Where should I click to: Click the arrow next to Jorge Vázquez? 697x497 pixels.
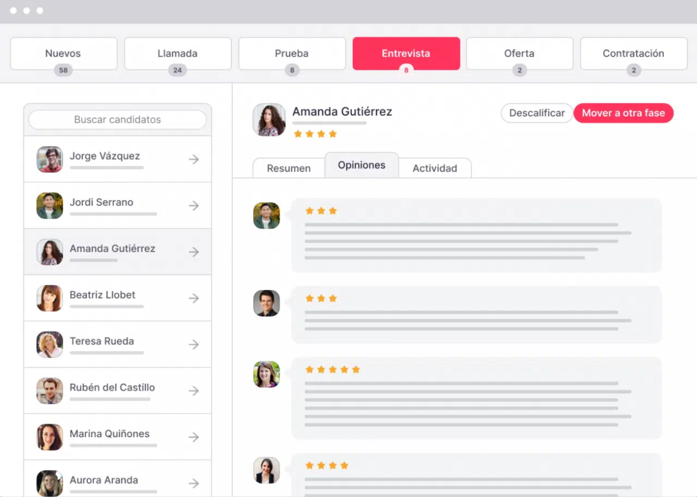pyautogui.click(x=193, y=159)
